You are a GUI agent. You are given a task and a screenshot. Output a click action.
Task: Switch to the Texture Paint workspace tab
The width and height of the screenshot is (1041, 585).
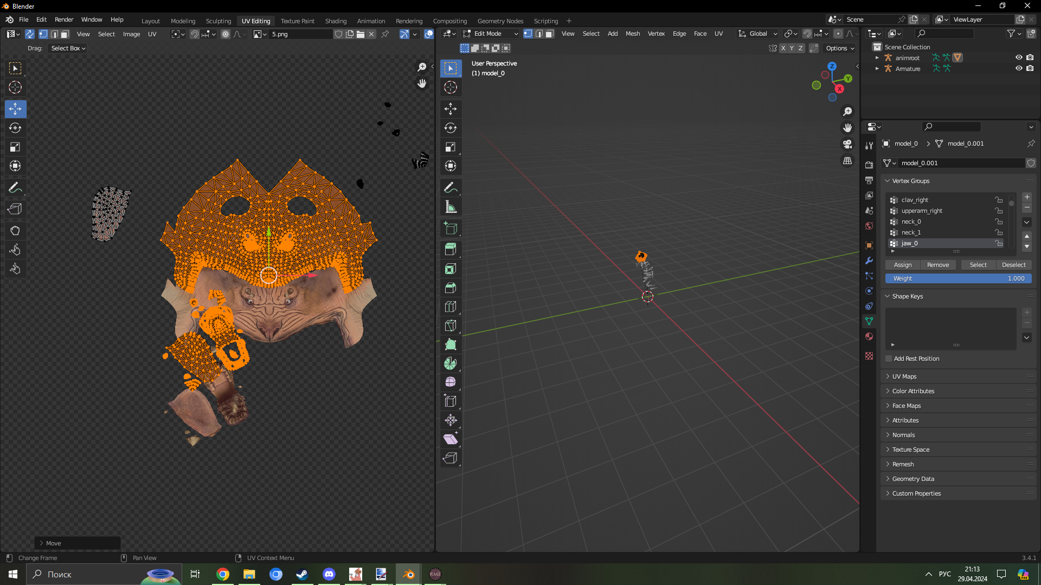click(x=297, y=21)
